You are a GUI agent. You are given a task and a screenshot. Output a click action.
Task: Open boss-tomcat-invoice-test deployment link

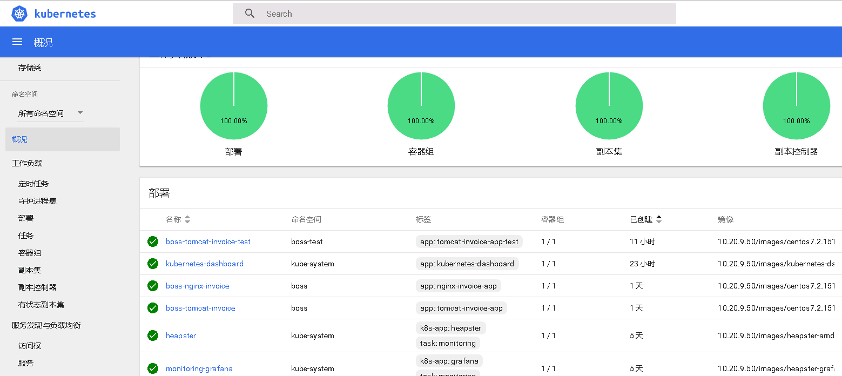tap(208, 241)
